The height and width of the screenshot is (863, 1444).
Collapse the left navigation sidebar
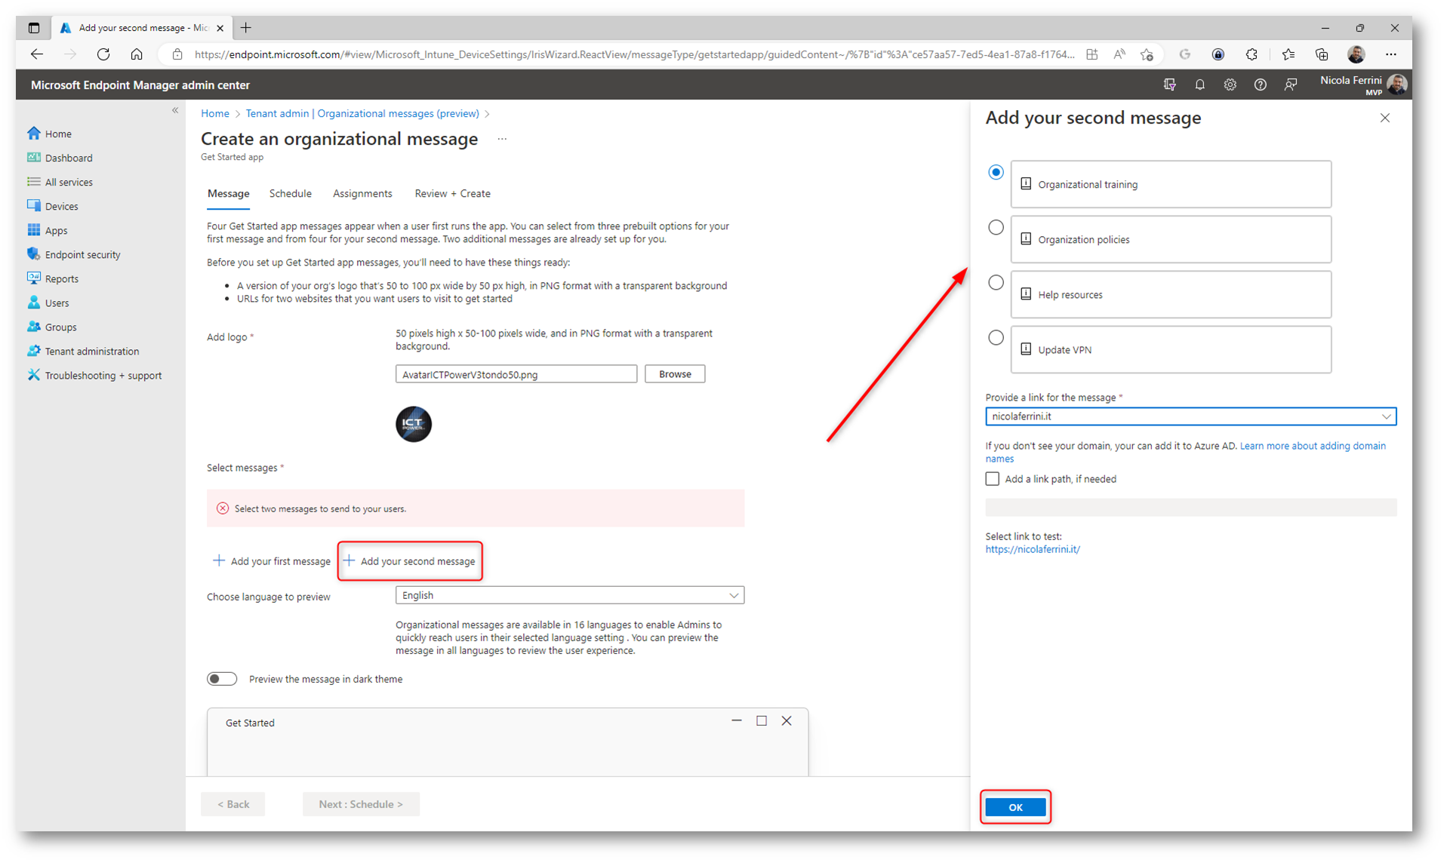(x=175, y=110)
